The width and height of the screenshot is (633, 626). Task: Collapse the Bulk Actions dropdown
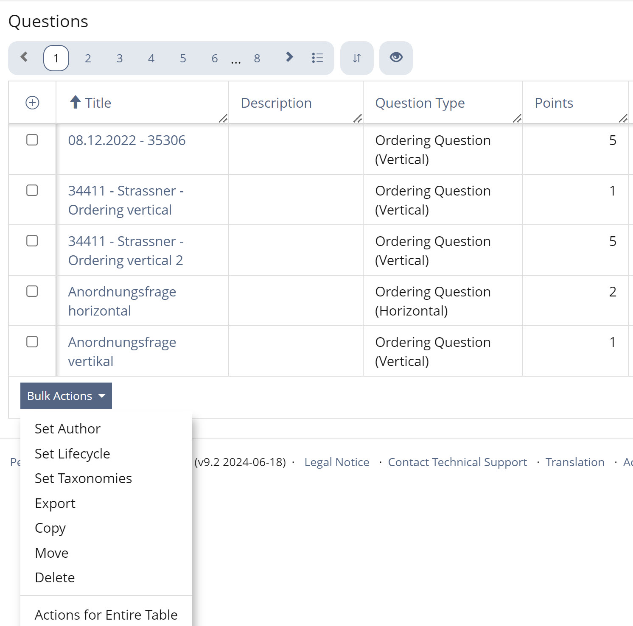pyautogui.click(x=66, y=396)
